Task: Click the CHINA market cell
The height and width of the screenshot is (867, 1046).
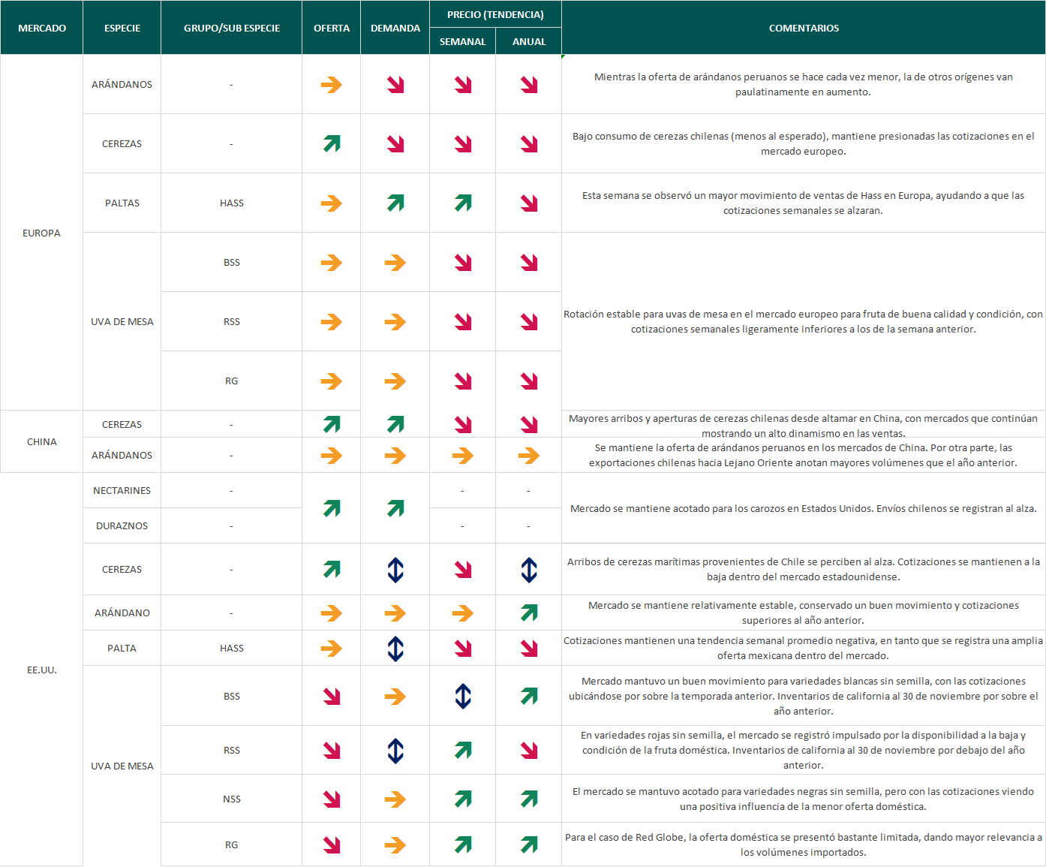Action: [42, 442]
